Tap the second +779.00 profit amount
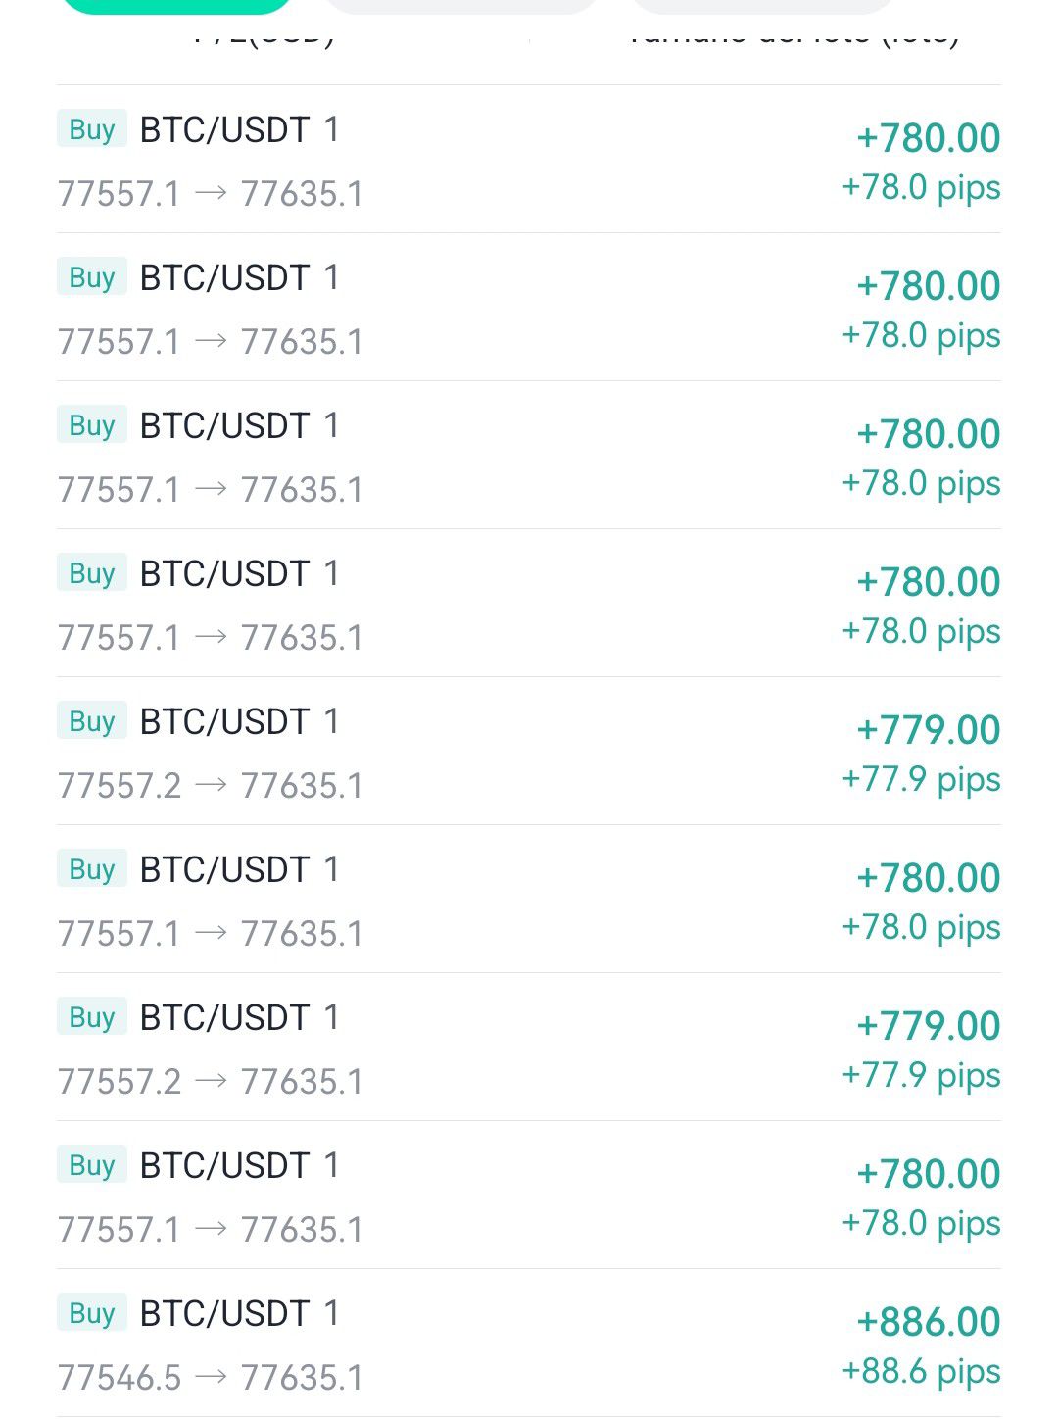The width and height of the screenshot is (1058, 1420). click(928, 1026)
